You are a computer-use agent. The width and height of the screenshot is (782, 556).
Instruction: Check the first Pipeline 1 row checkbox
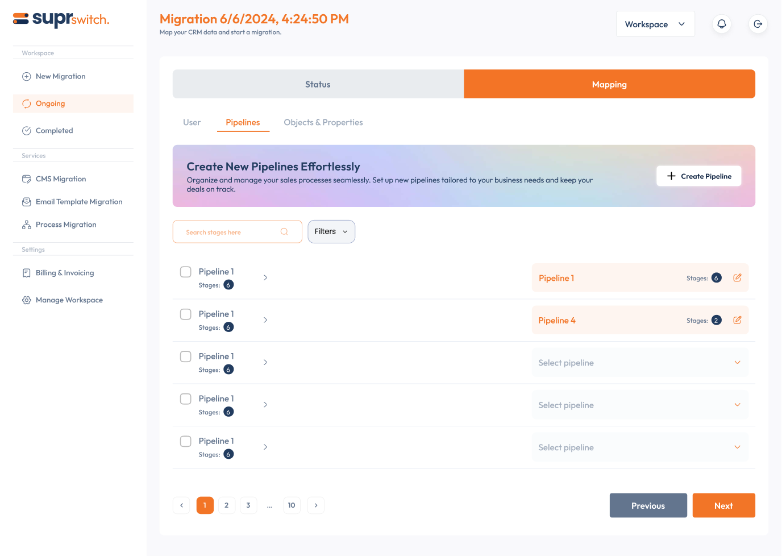click(x=186, y=272)
